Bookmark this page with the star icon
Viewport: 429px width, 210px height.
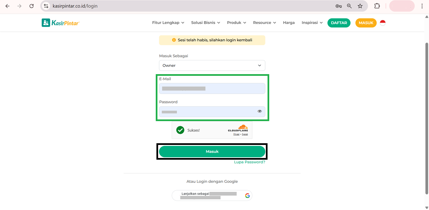pyautogui.click(x=360, y=6)
